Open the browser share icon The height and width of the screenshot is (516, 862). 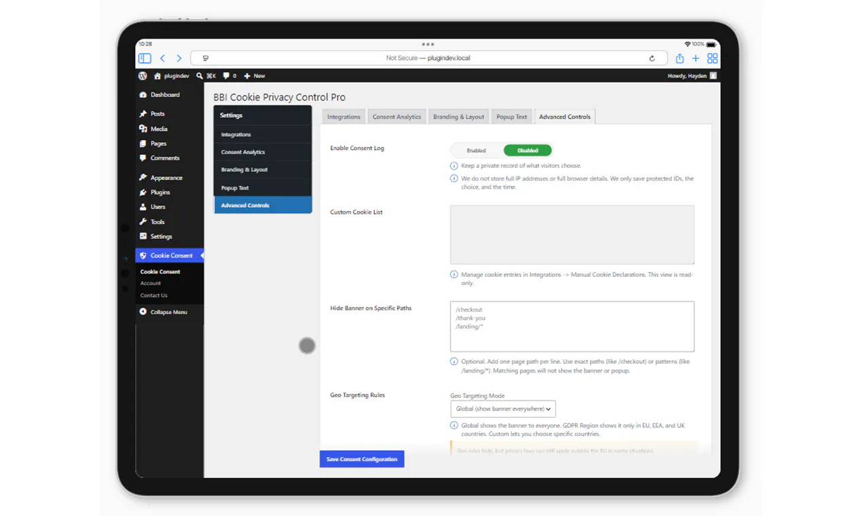679,58
